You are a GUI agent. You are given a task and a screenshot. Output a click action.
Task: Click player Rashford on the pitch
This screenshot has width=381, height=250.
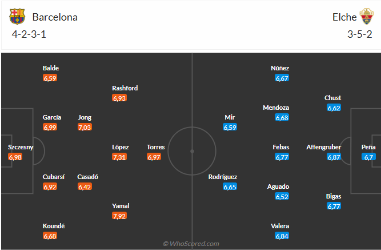point(125,88)
